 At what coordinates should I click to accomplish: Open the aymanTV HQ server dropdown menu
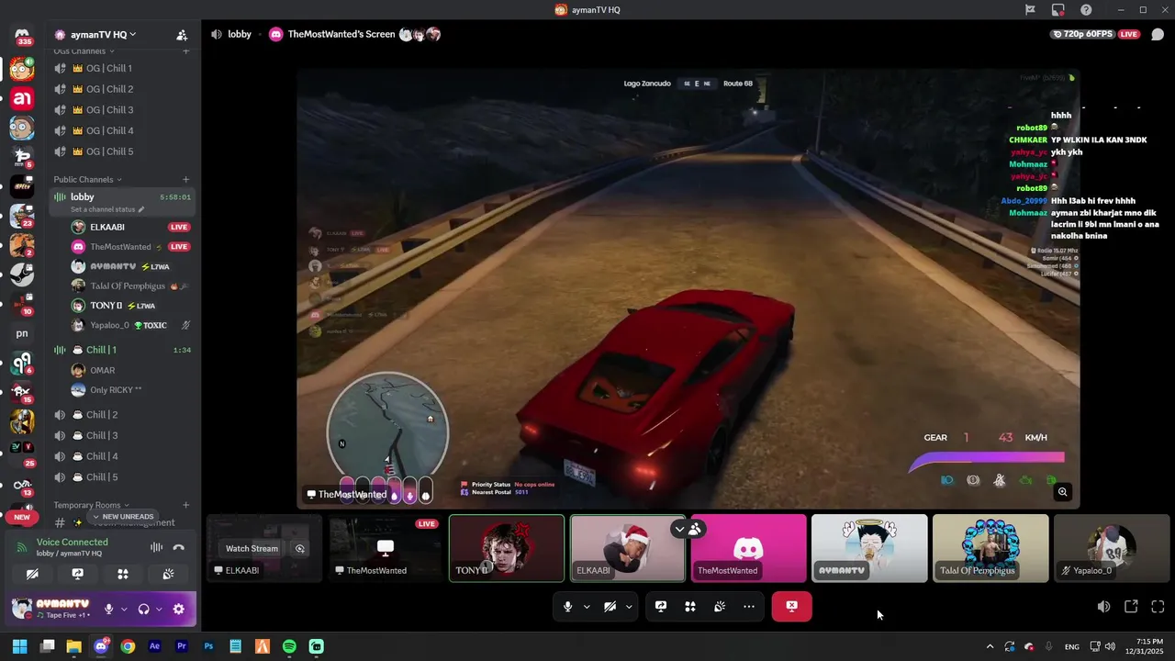pyautogui.click(x=103, y=35)
